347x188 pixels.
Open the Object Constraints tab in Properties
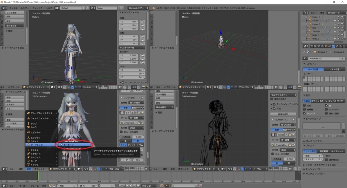coord(330,46)
